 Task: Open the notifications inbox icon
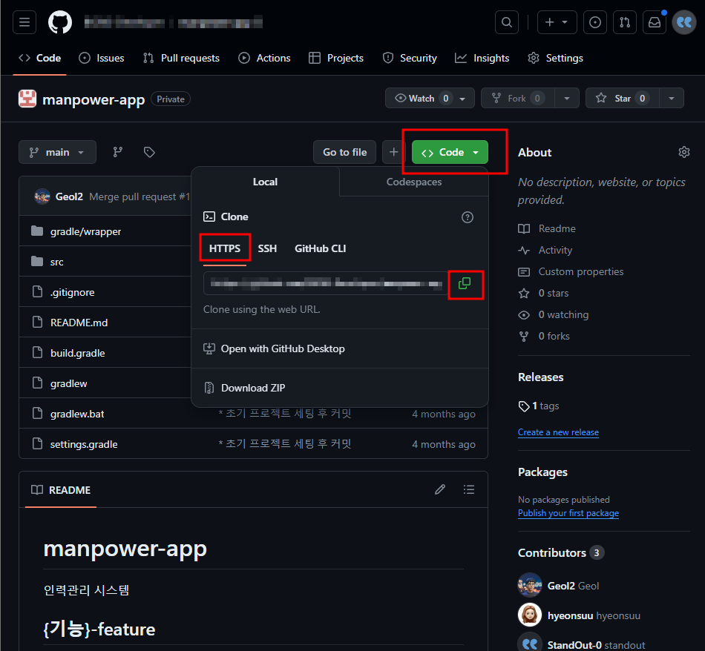pyautogui.click(x=655, y=22)
